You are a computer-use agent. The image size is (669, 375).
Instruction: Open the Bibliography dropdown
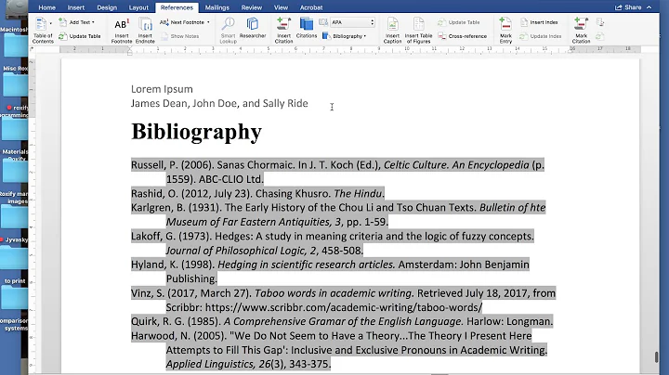pyautogui.click(x=345, y=36)
